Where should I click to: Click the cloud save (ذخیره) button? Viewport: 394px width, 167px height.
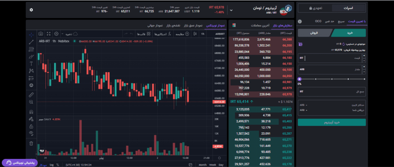click(72, 34)
